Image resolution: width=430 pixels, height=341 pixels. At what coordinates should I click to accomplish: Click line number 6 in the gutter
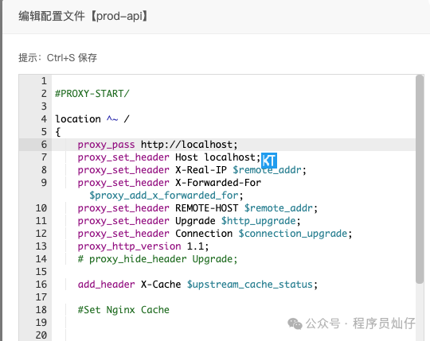pyautogui.click(x=44, y=145)
